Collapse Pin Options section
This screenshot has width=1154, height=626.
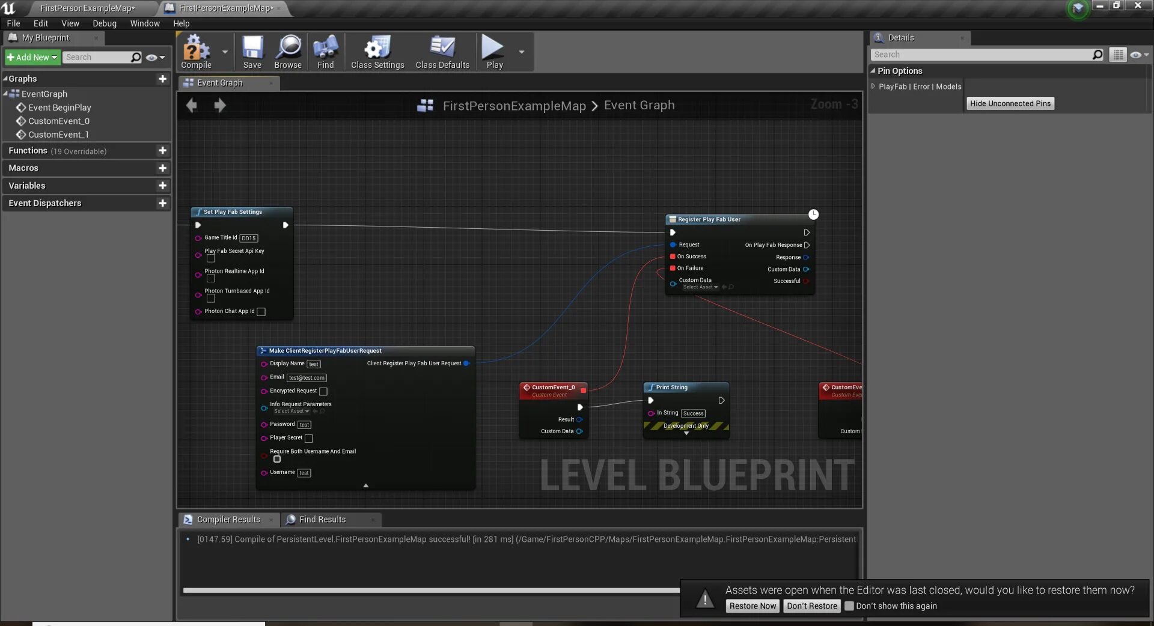click(873, 70)
